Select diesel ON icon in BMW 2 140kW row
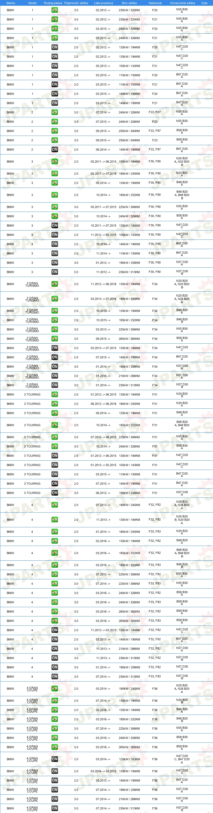This screenshot has height=813, width=213. 54,150
